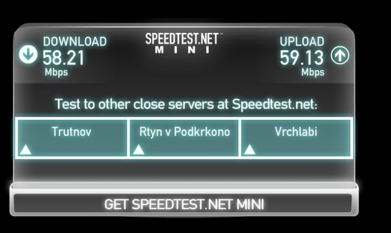This screenshot has height=233, width=391.
Task: Select the Vrchlabi server
Action: tap(296, 138)
